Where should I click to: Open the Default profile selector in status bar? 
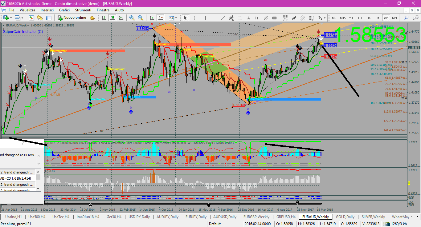coord(215,224)
